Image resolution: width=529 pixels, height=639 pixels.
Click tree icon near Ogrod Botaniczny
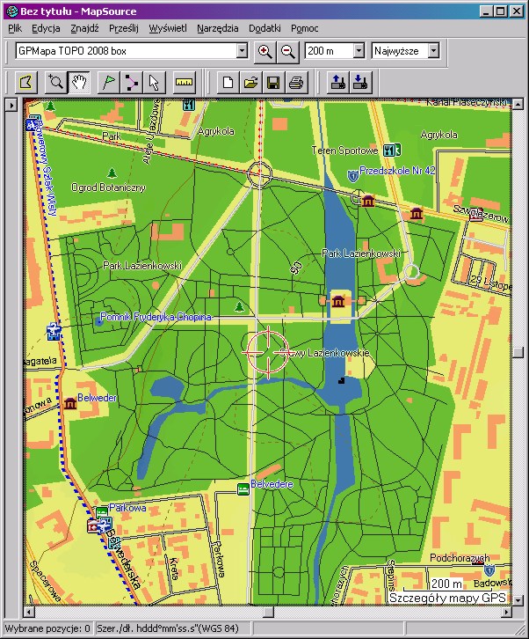pos(112,173)
